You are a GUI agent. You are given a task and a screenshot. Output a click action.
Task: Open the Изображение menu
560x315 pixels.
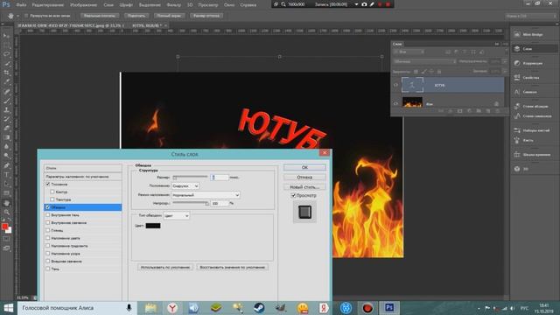click(84, 5)
